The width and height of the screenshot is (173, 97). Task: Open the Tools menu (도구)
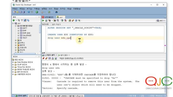point(62,9)
